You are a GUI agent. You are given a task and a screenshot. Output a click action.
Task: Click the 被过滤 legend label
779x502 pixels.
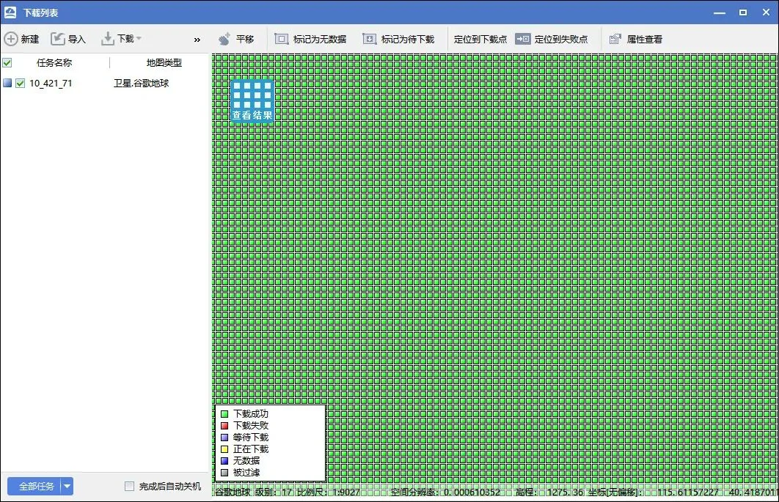click(x=246, y=473)
